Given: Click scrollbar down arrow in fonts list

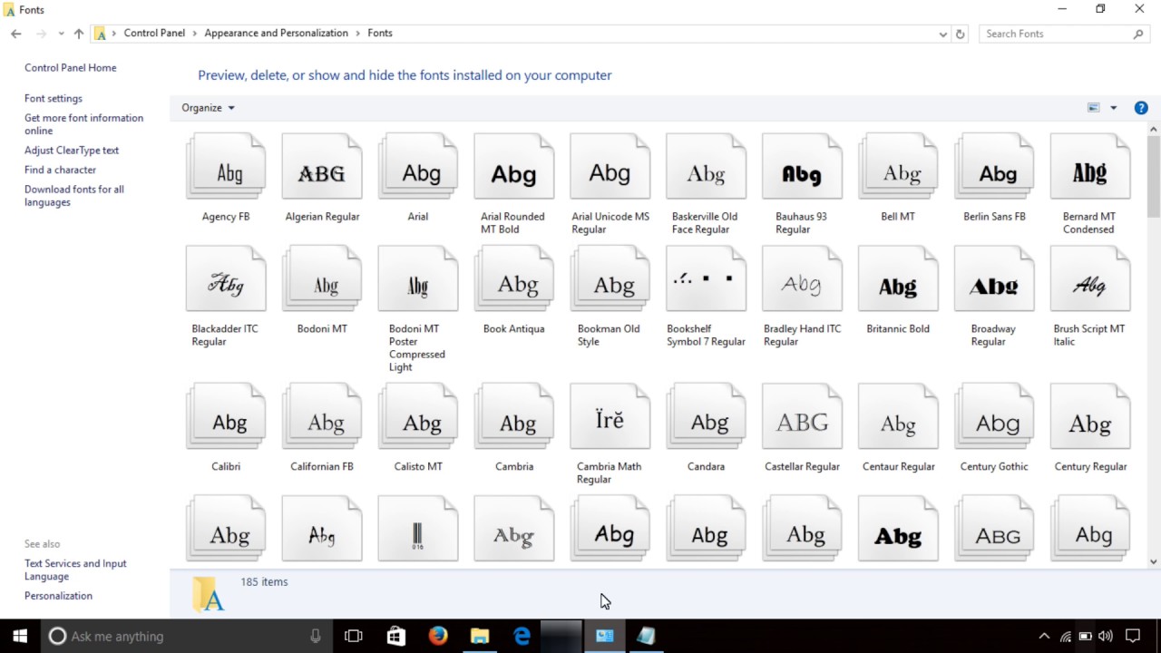Looking at the screenshot, I should point(1154,561).
